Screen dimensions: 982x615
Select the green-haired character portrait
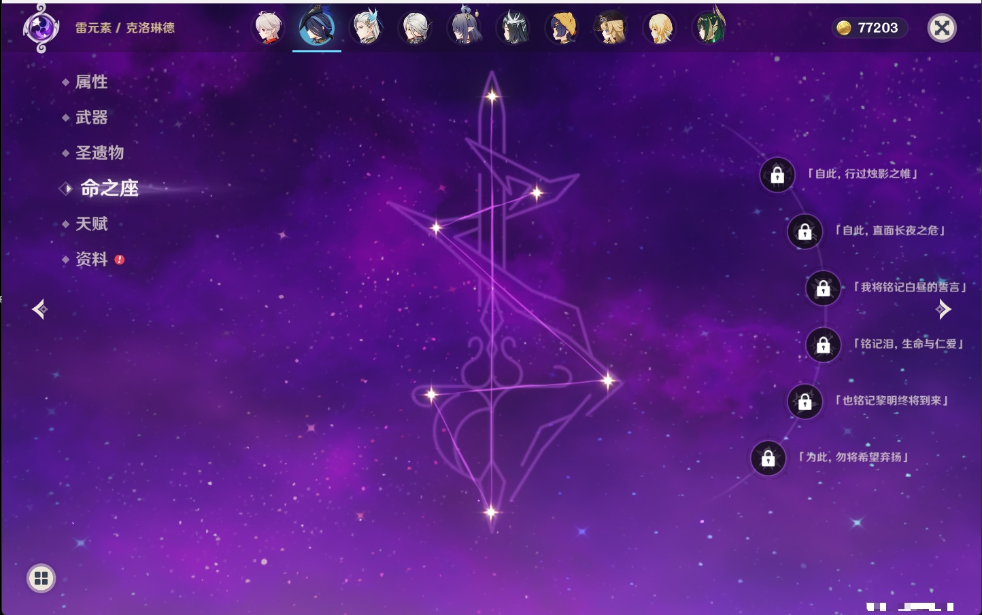[x=709, y=29]
